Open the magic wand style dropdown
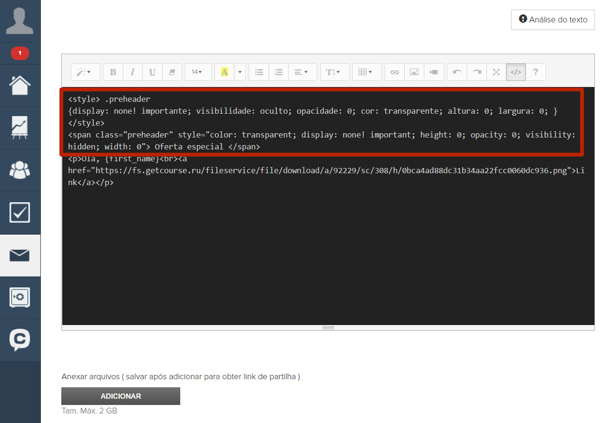The height and width of the screenshot is (423, 612). click(x=84, y=72)
